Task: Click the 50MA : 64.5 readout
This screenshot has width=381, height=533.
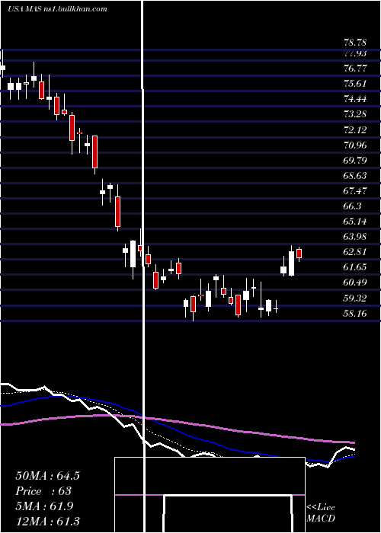Action: pos(47,476)
